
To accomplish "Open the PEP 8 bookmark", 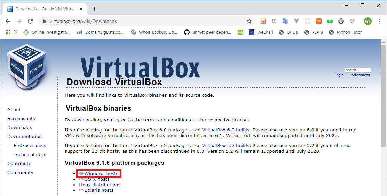I will 314,32.
